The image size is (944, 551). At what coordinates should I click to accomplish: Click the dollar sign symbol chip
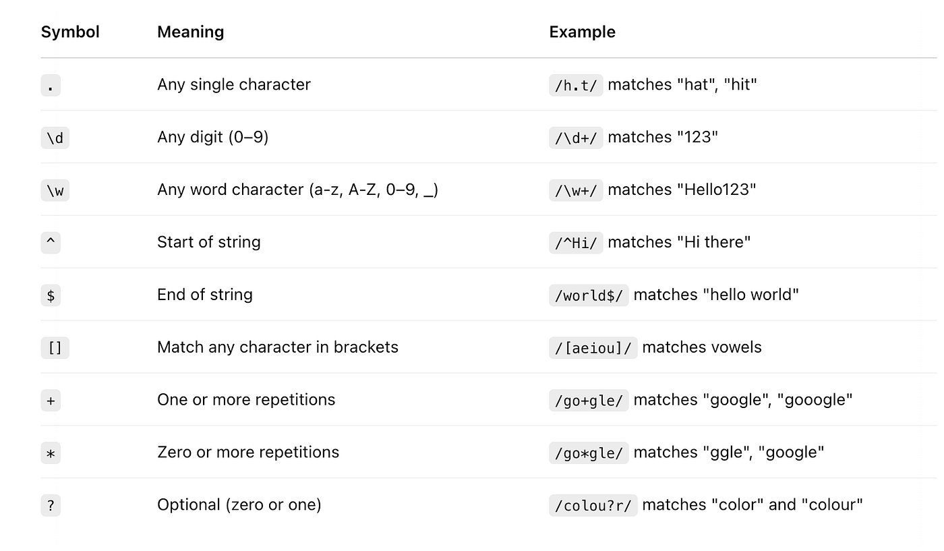[51, 295]
